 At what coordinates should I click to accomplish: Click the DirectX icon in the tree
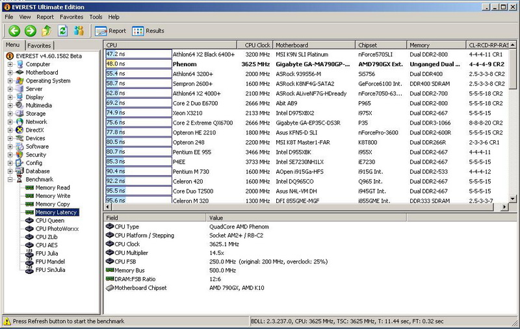(20, 130)
